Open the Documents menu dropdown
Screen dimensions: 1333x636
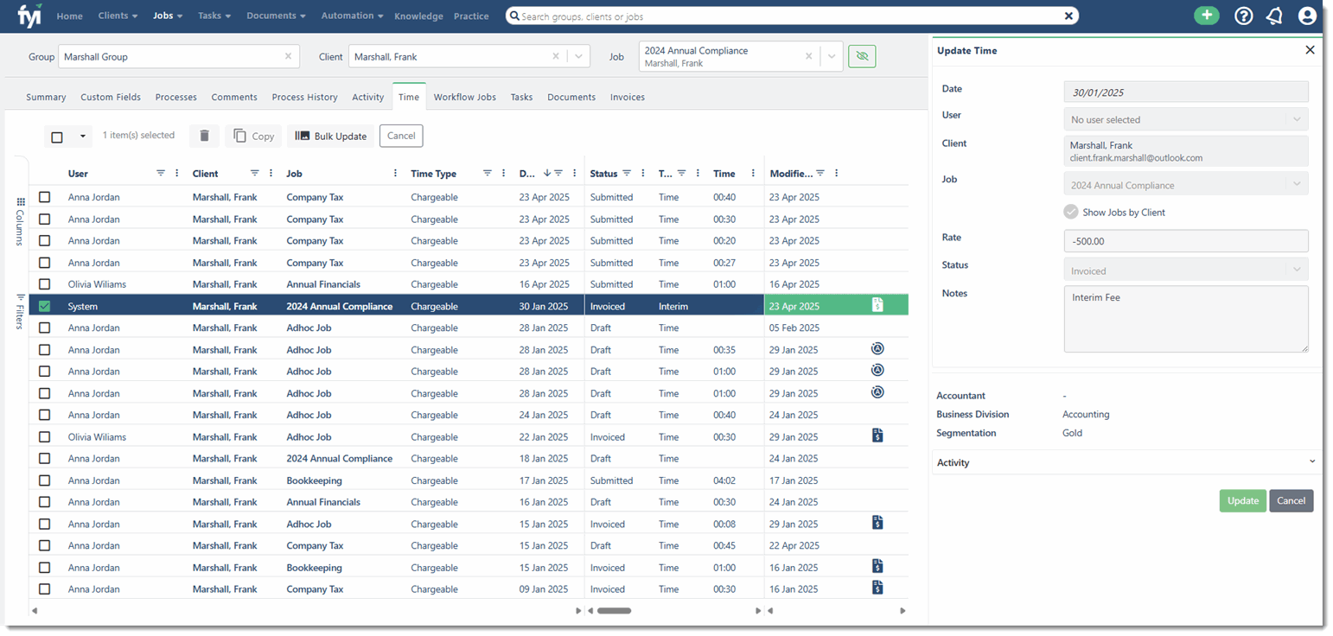click(x=277, y=16)
